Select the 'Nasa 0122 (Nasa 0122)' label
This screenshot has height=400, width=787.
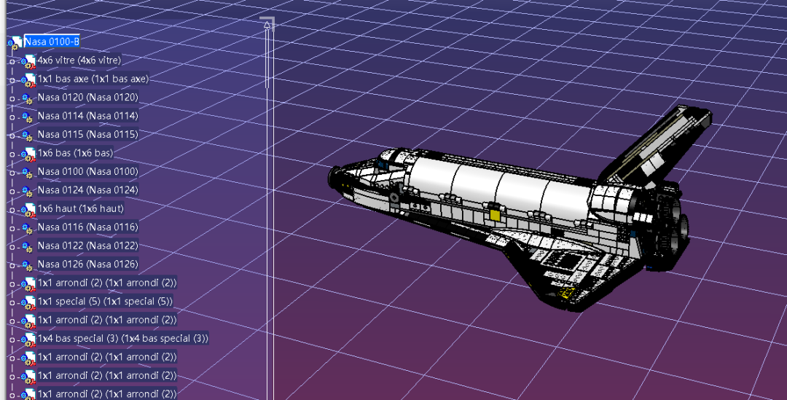(88, 246)
